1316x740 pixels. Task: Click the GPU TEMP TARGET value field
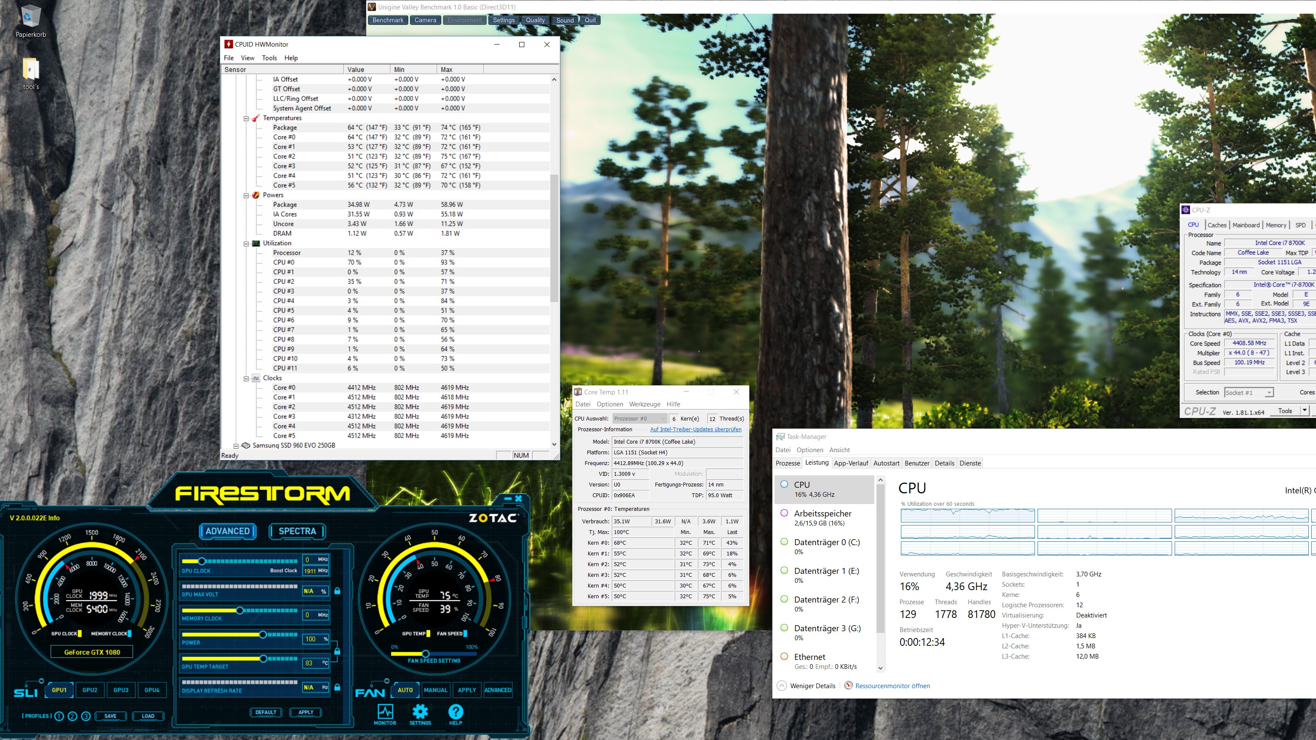coord(316,663)
